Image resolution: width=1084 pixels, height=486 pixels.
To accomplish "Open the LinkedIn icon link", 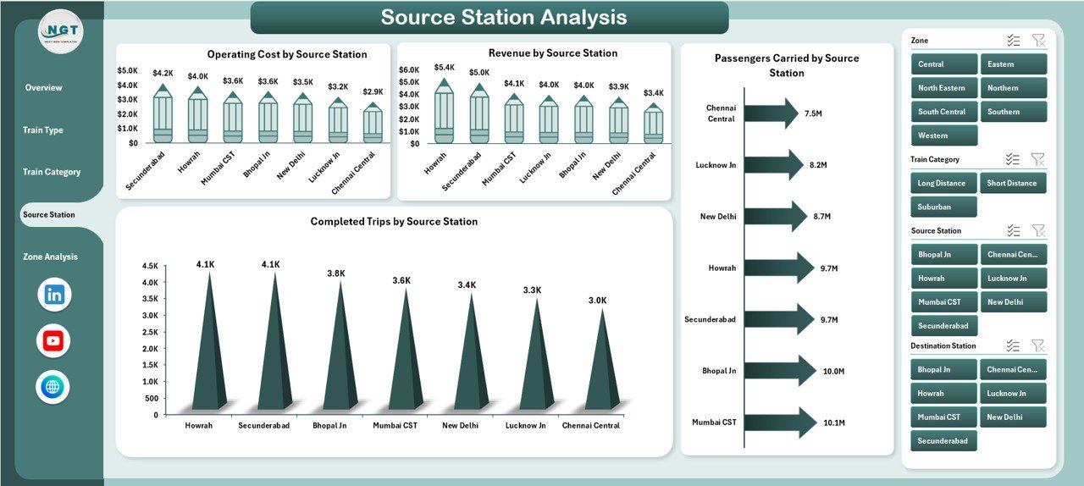I will tap(54, 295).
